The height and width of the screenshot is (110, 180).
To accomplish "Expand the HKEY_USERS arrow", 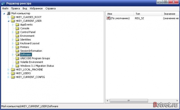I will (x=8, y=73).
